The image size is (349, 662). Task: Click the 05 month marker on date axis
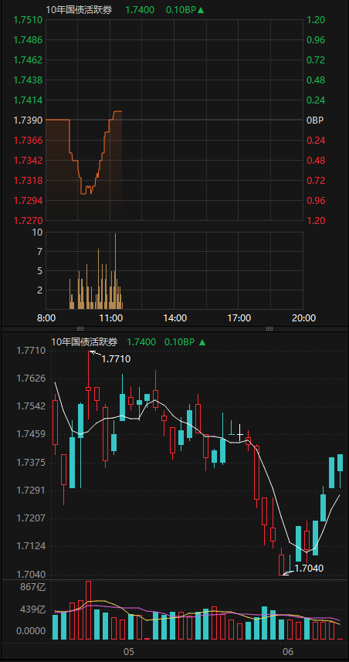(129, 652)
